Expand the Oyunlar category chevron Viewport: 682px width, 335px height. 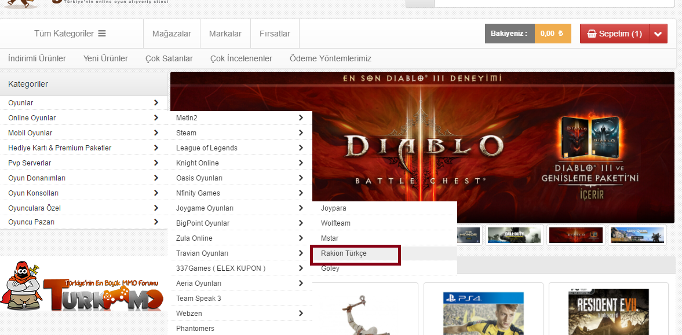pos(156,103)
